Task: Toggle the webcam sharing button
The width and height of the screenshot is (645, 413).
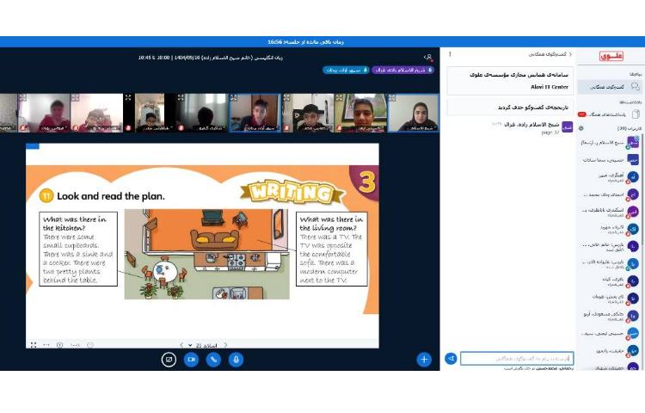Action: [191, 359]
